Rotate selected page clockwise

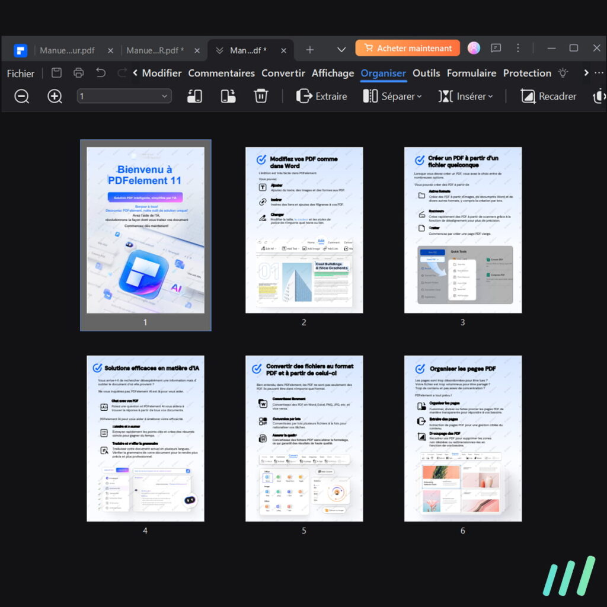point(228,96)
